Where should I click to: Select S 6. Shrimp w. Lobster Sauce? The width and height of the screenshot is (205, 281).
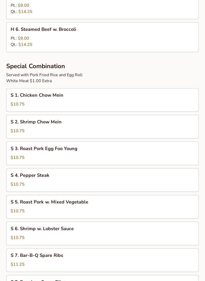(x=42, y=229)
